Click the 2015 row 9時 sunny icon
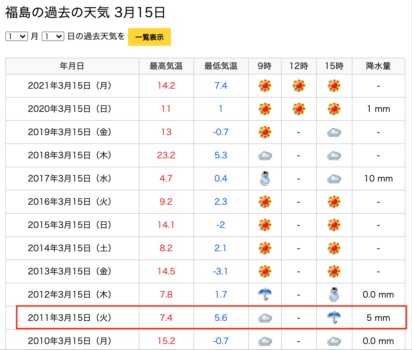This screenshot has height=350, width=412. tap(265, 225)
